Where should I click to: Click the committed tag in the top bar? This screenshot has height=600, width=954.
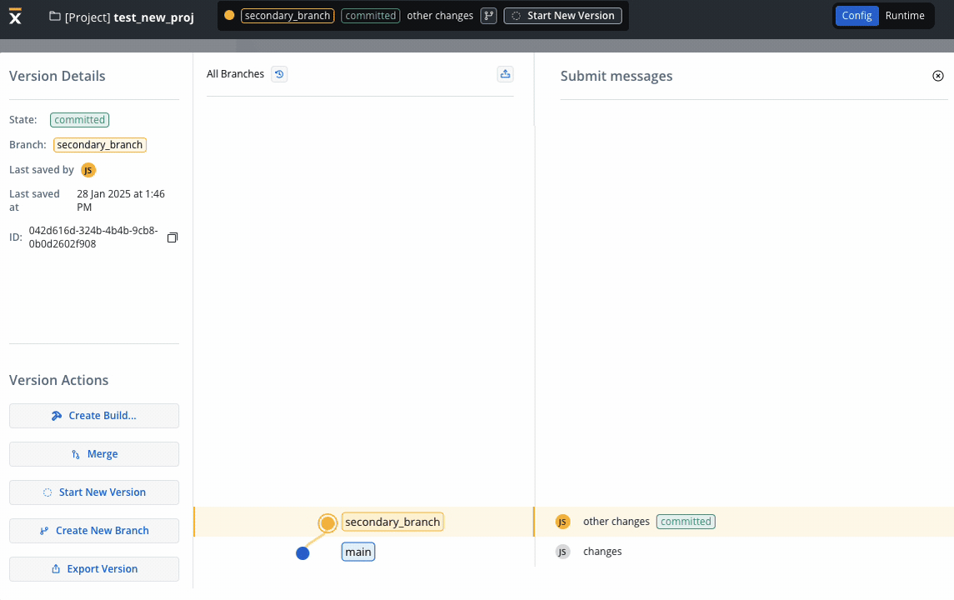(x=371, y=16)
